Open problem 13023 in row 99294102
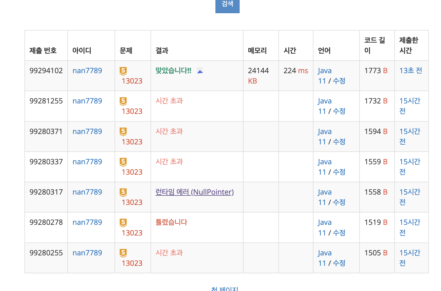This screenshot has width=441, height=291. (132, 81)
